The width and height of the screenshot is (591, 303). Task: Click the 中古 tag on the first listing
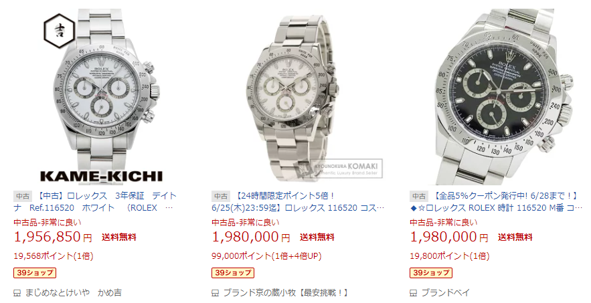pos(23,197)
